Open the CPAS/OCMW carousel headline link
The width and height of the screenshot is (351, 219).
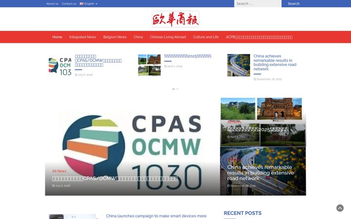pyautogui.click(x=98, y=60)
